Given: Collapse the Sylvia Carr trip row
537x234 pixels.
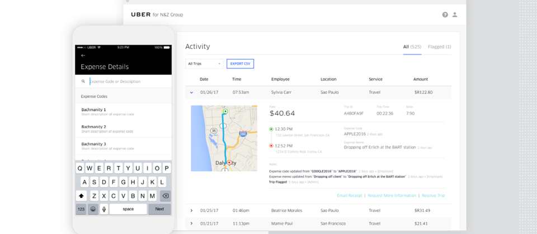Looking at the screenshot, I should [x=191, y=92].
